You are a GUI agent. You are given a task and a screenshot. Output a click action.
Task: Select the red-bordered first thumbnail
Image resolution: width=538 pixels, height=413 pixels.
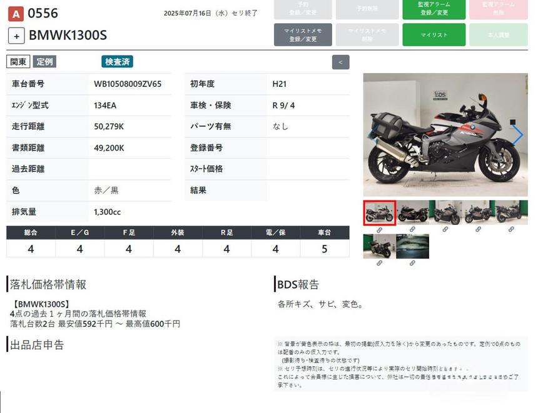(x=379, y=213)
